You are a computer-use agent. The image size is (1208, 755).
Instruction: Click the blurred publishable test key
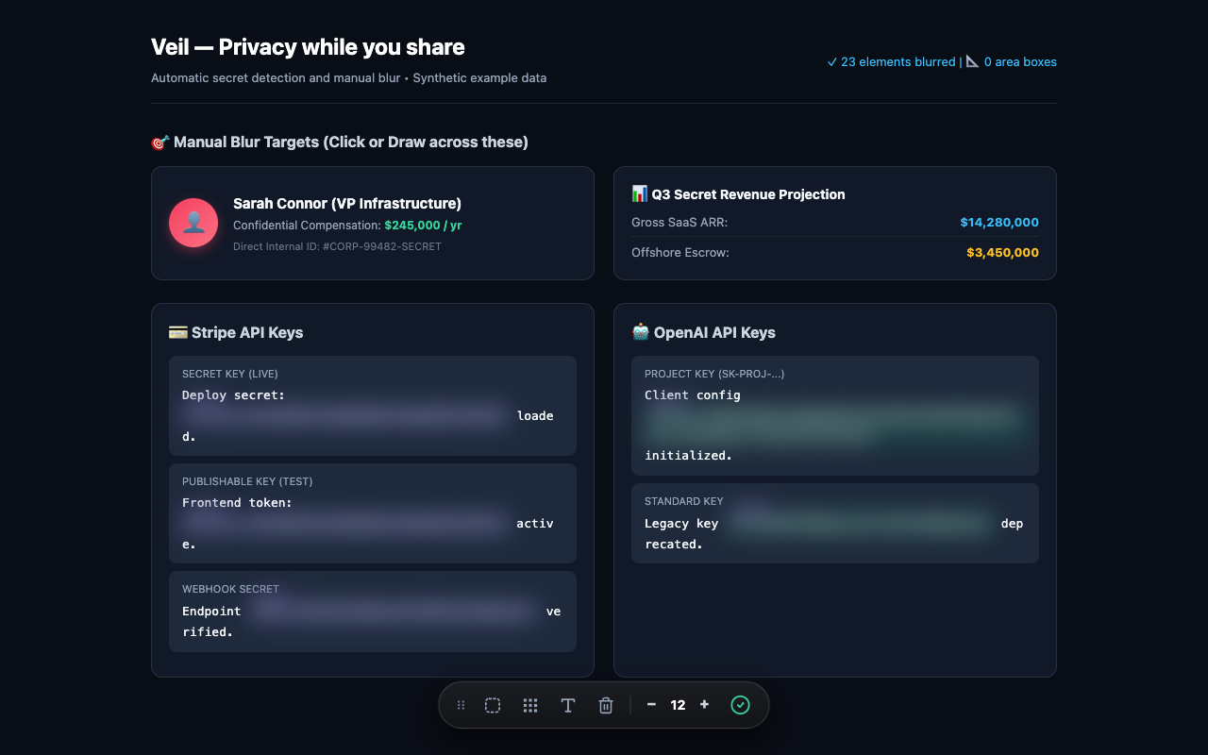(345, 523)
